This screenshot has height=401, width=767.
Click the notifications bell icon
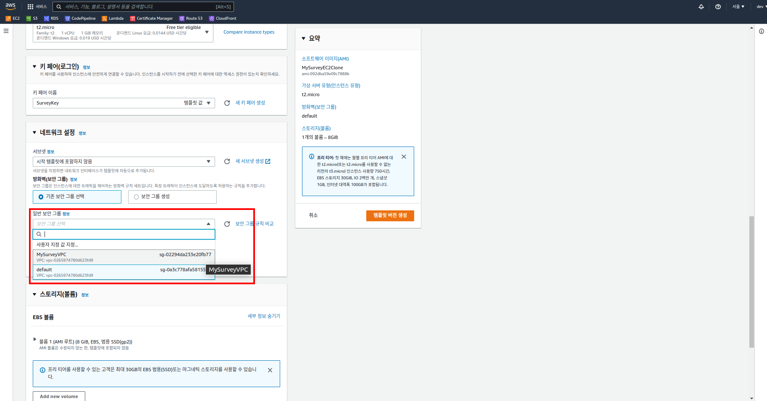701,7
